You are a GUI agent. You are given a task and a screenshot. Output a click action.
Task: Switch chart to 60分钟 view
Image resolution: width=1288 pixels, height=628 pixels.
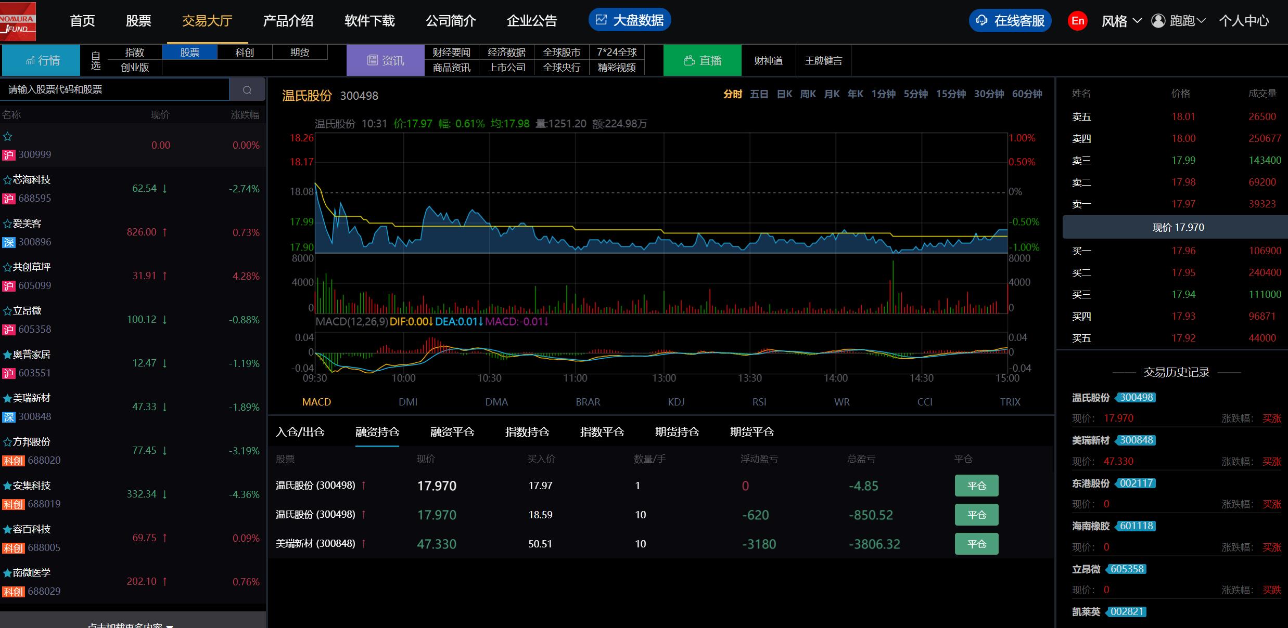pyautogui.click(x=1027, y=94)
